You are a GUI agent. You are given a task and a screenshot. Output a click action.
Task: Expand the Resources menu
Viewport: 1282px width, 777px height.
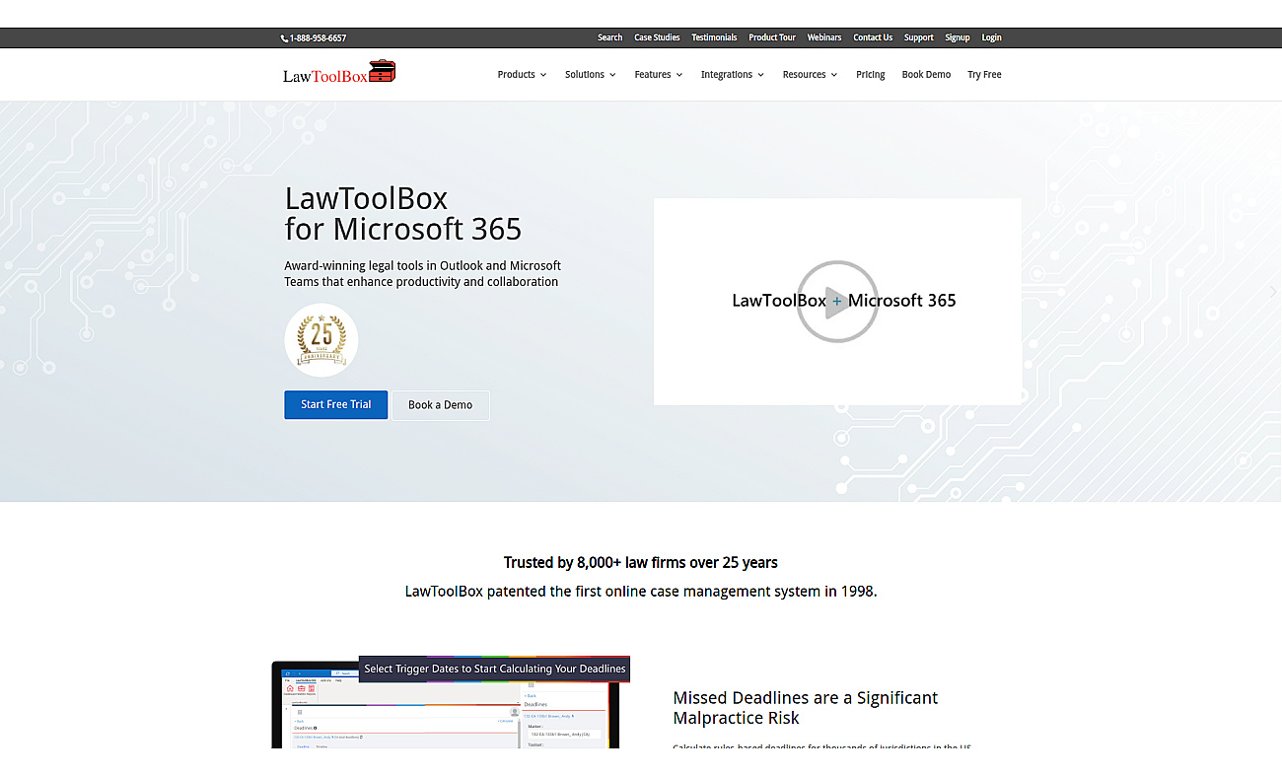tap(810, 75)
